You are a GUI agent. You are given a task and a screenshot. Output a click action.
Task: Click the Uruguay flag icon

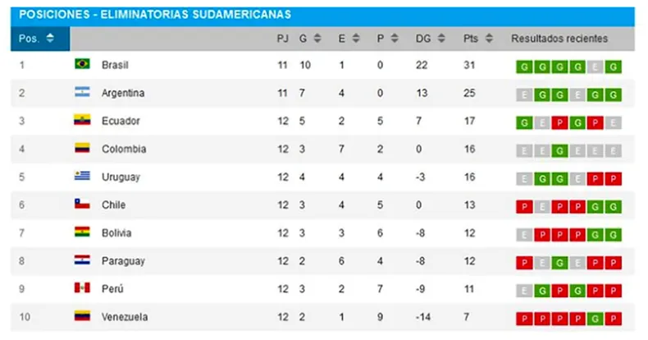click(x=82, y=176)
